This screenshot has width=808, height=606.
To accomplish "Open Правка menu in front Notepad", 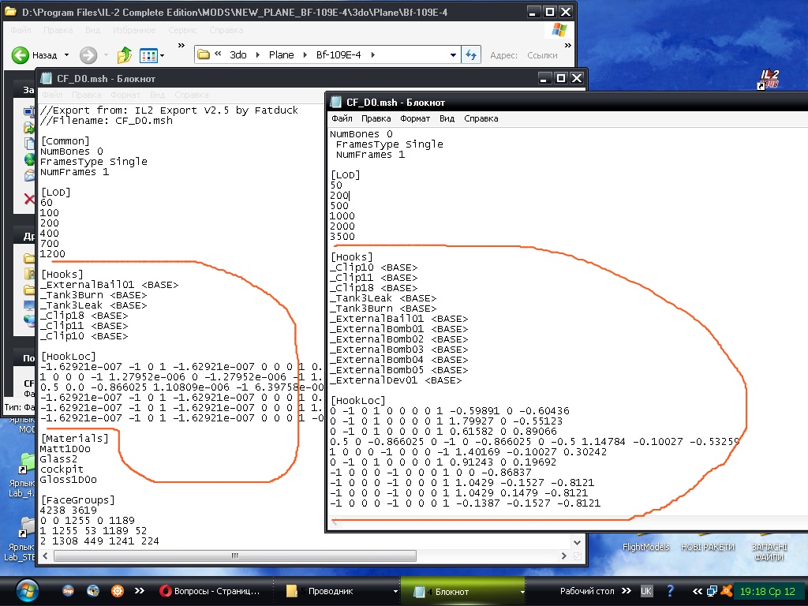I will click(376, 118).
